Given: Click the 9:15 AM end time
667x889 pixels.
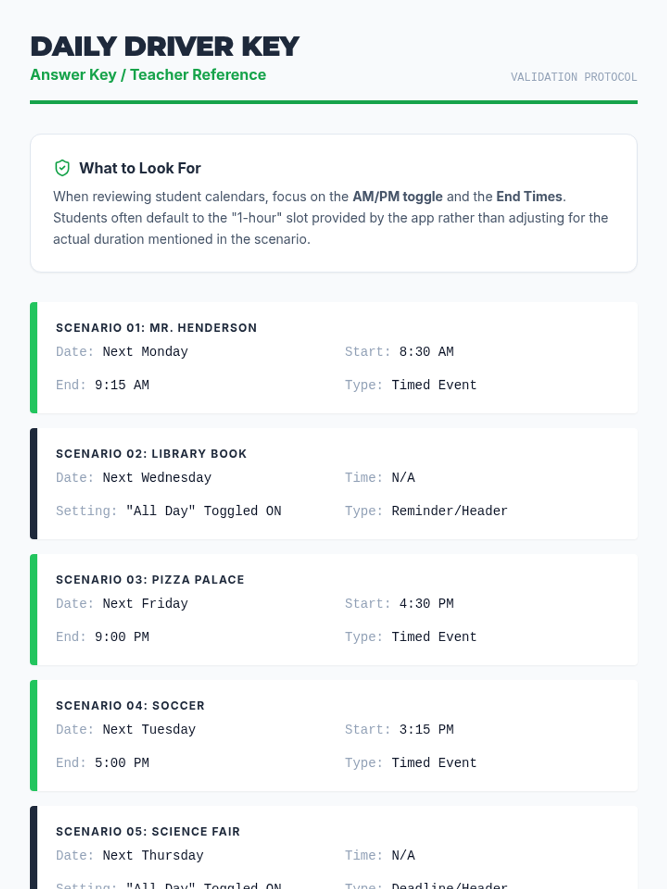Looking at the screenshot, I should point(122,385).
